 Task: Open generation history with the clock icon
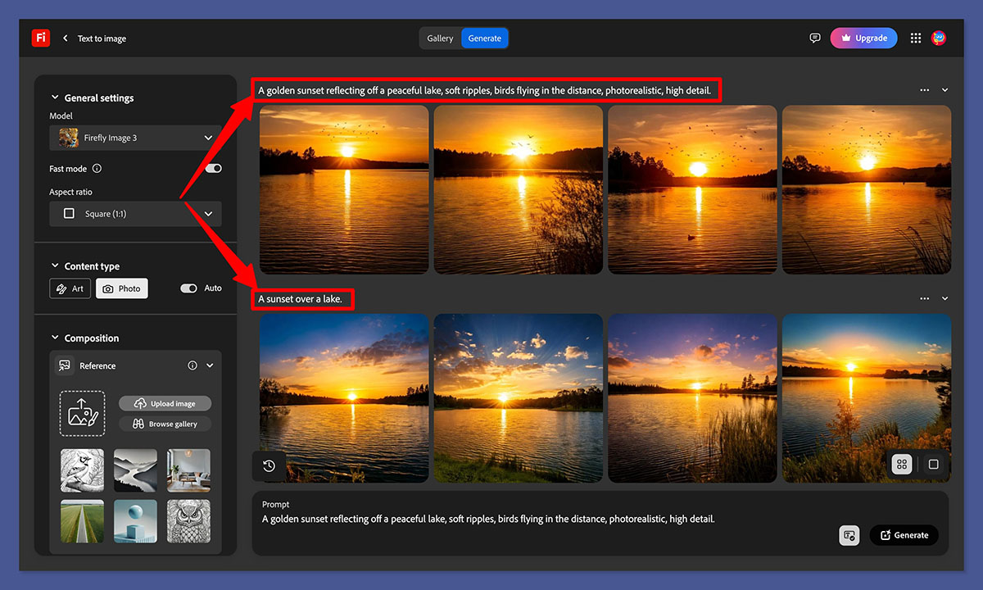tap(269, 465)
